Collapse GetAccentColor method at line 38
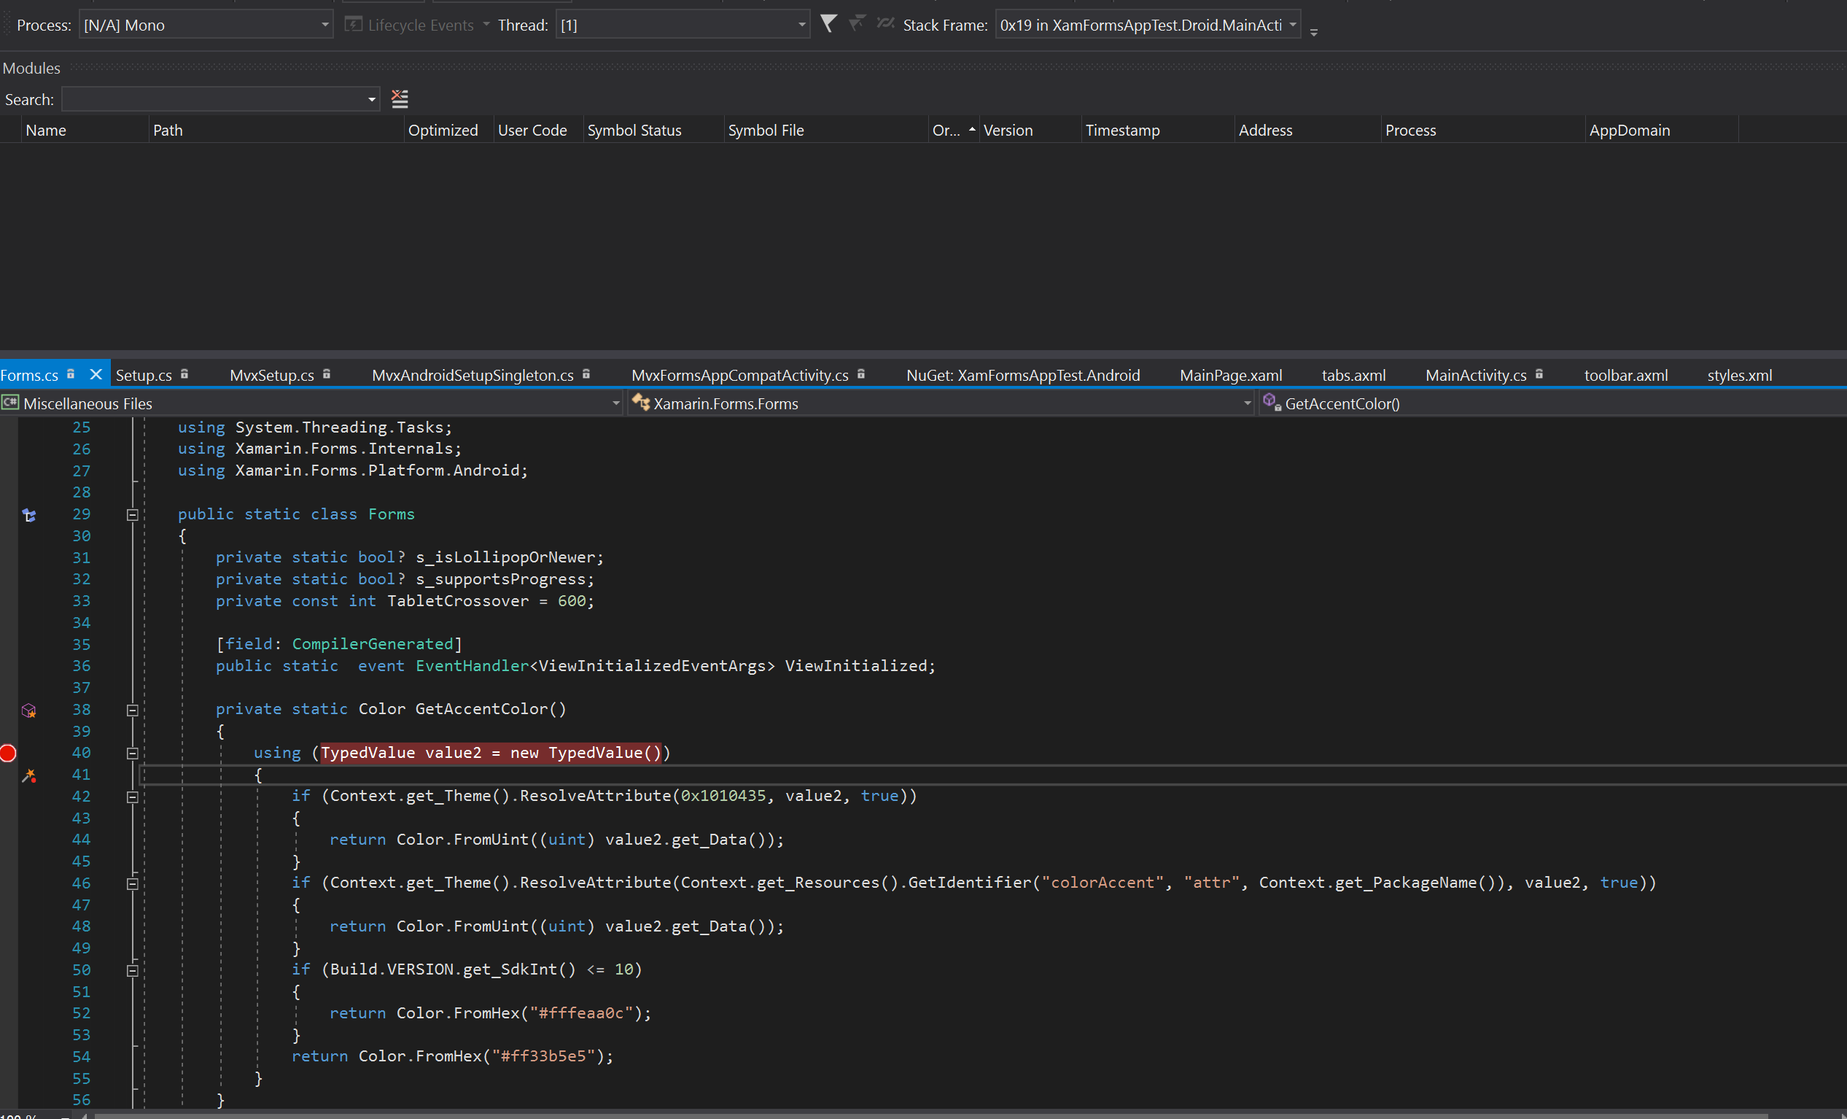 pyautogui.click(x=133, y=710)
